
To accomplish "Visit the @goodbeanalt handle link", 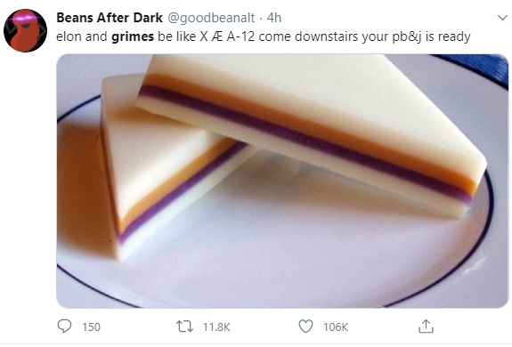I will point(211,18).
